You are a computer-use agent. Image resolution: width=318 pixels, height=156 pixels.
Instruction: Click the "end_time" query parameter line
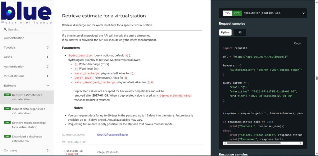261,96
